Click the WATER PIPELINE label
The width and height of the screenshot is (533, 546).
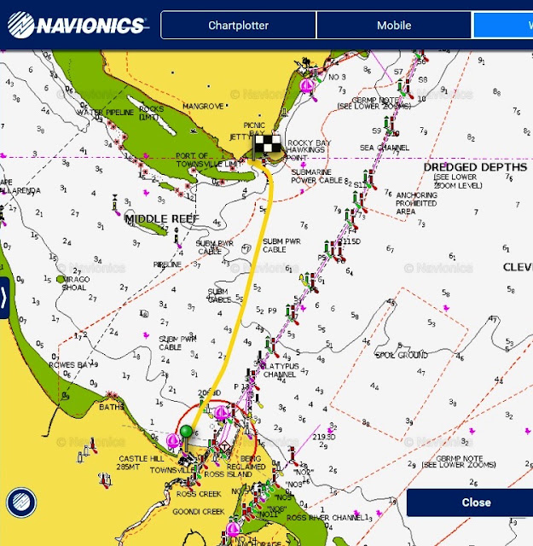[x=105, y=113]
